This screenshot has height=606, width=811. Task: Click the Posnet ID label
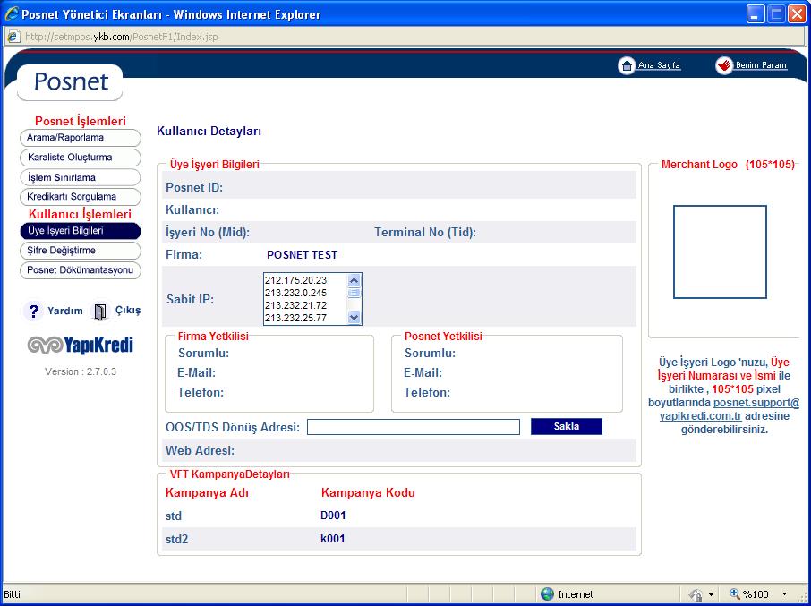(x=194, y=188)
